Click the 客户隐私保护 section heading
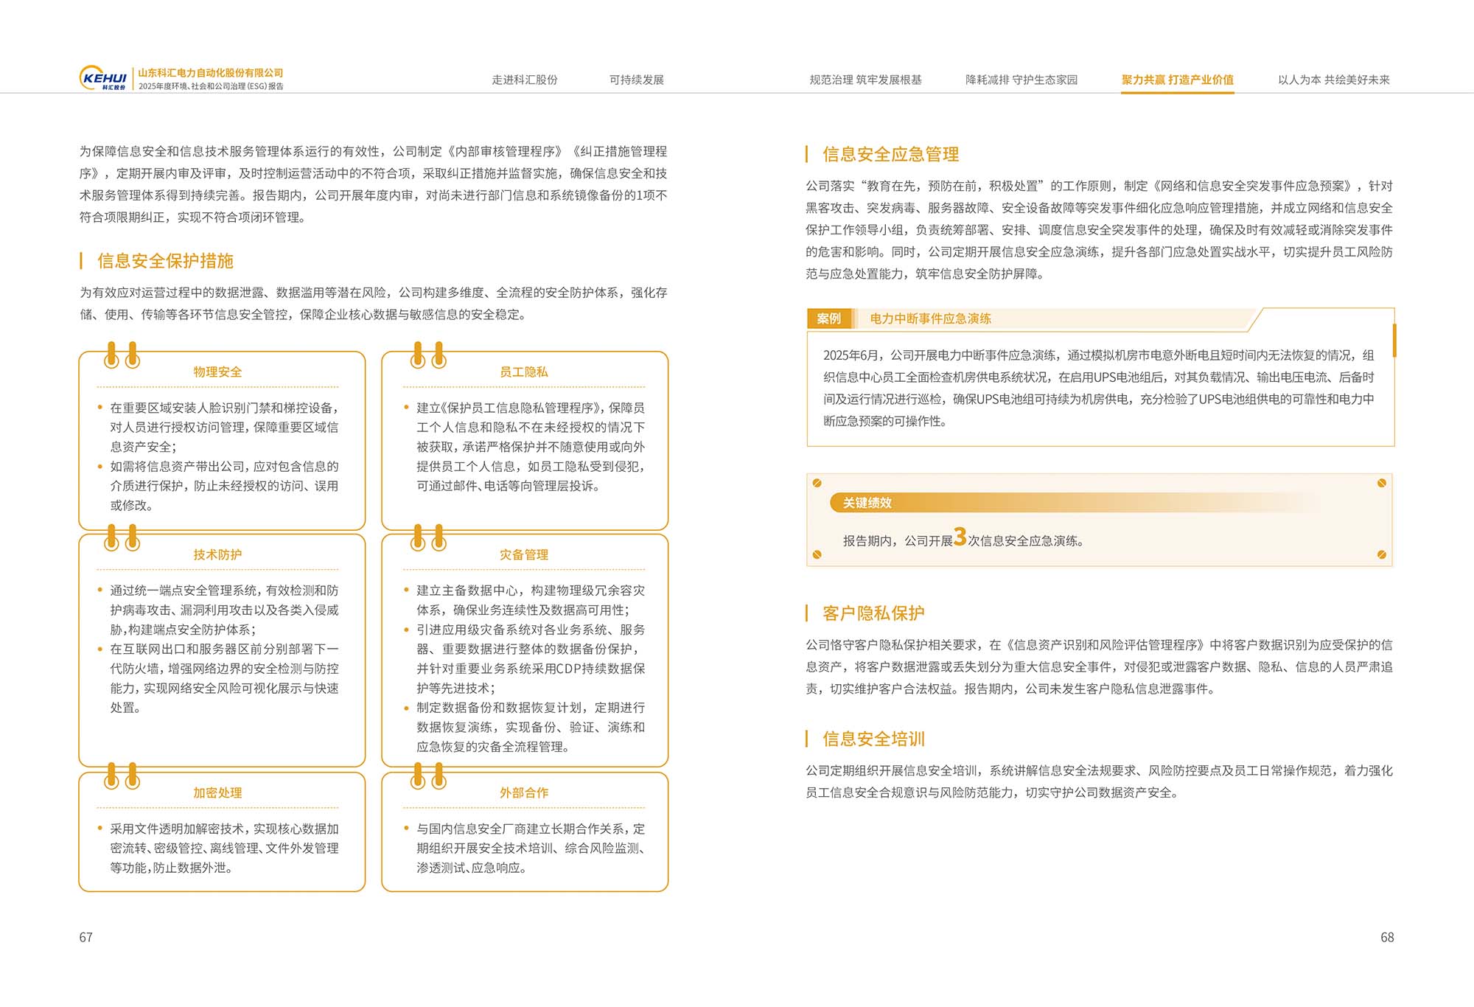This screenshot has height=1007, width=1474. [873, 613]
